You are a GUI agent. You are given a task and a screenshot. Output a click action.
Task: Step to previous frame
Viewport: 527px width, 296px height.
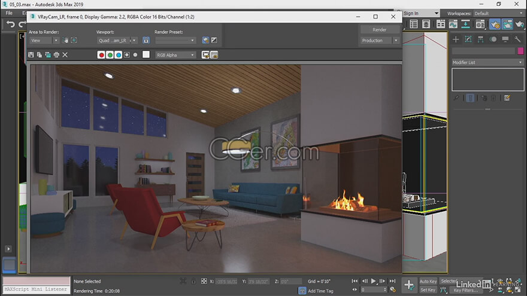(x=365, y=281)
